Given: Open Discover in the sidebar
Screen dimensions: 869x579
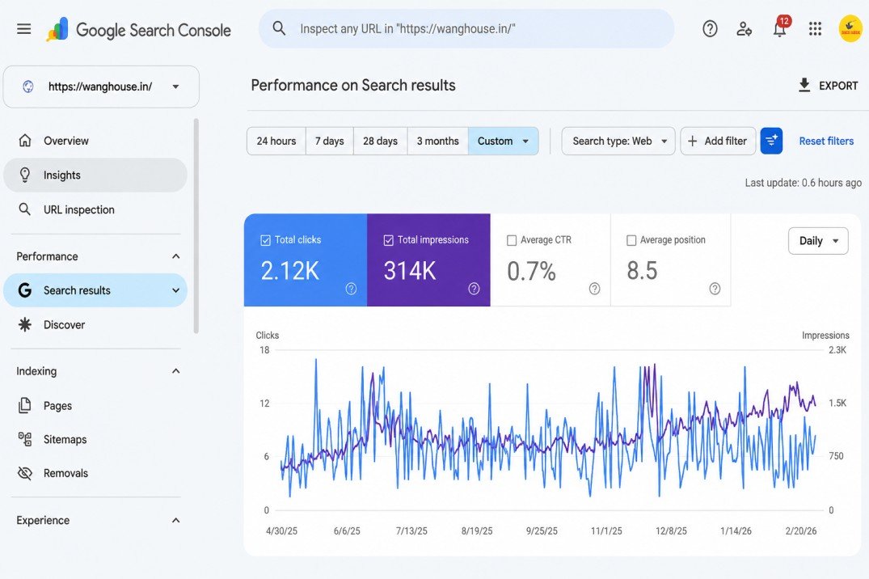Looking at the screenshot, I should [95, 324].
